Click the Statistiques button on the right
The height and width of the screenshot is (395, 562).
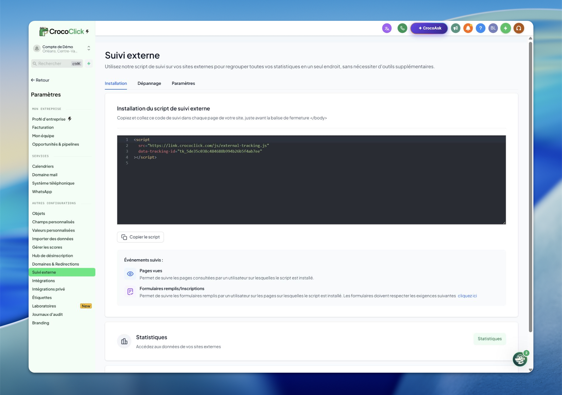click(x=490, y=339)
